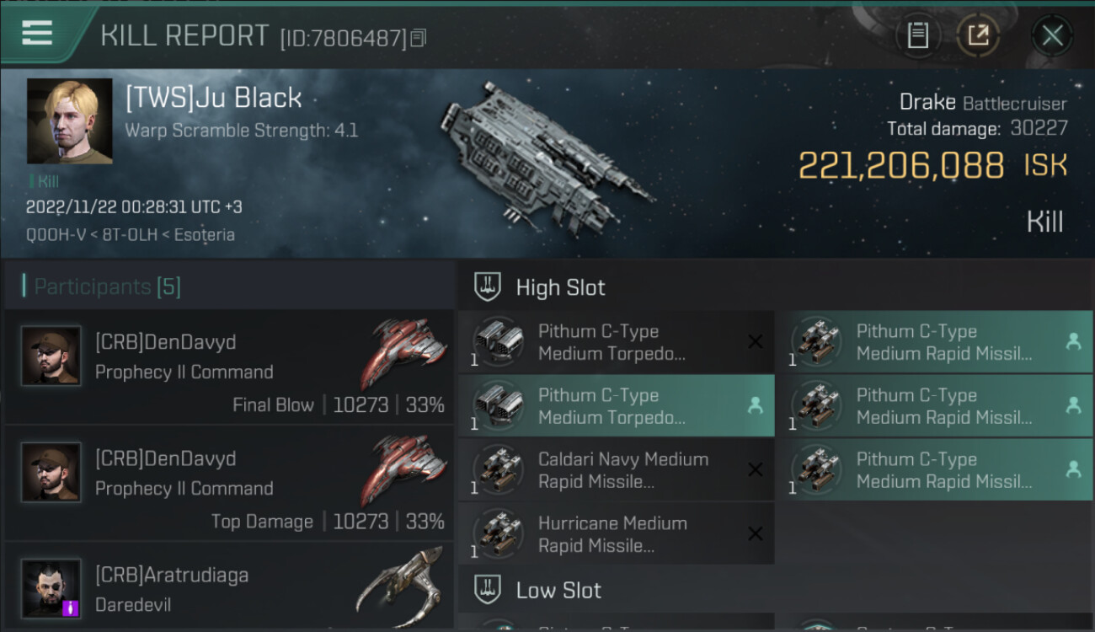1095x632 pixels.
Task: Click the X icon on Caldari Navy row
Action: click(756, 469)
